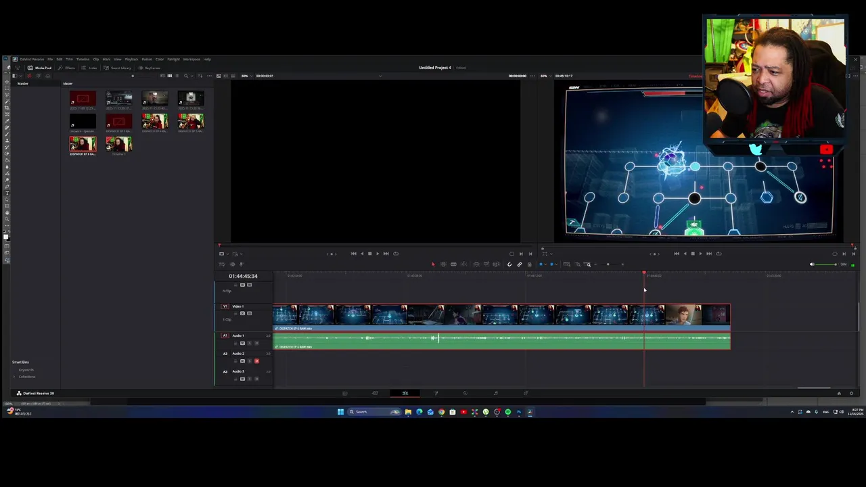Unmute the Audio 2 track
Image resolution: width=866 pixels, height=487 pixels.
(256, 361)
